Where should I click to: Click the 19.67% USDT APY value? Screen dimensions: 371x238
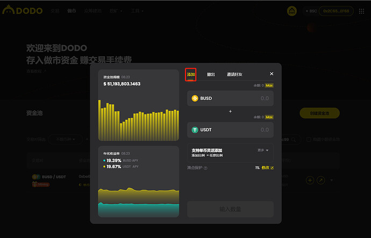(x=114, y=167)
